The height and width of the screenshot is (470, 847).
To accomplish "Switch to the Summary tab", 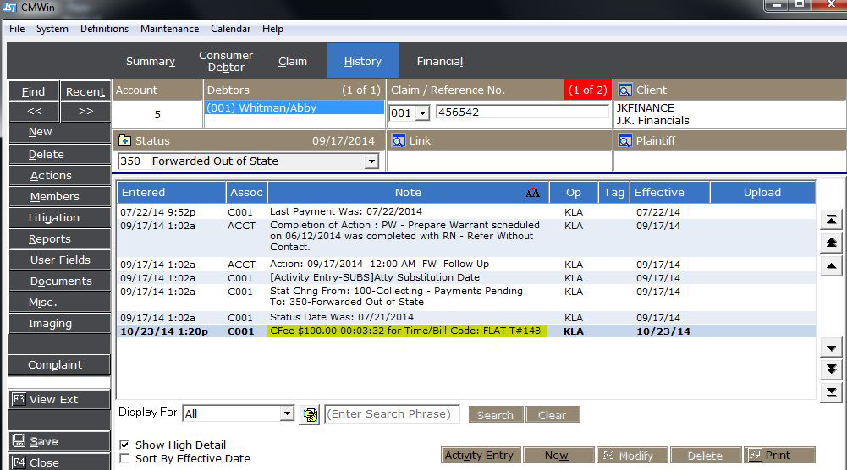I will click(151, 61).
